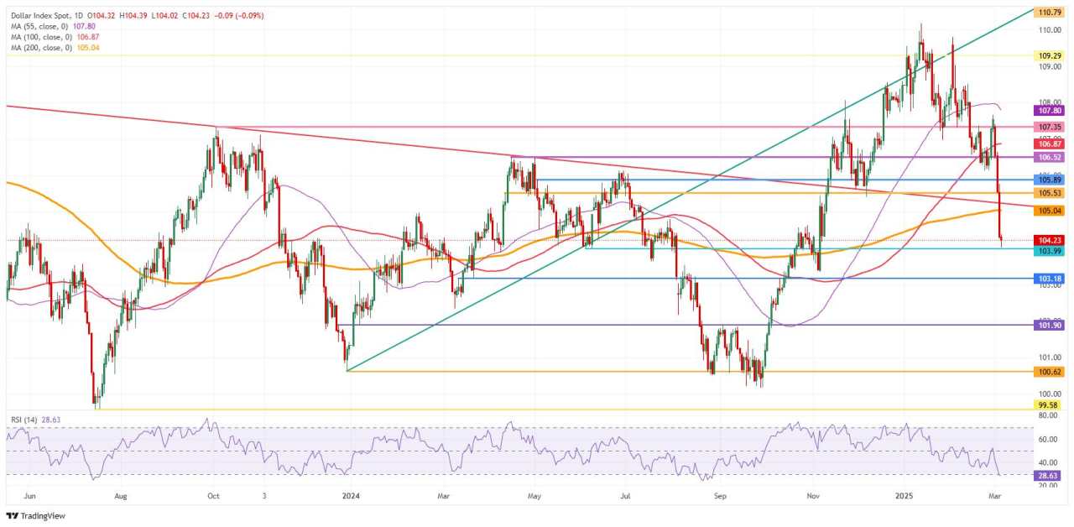The image size is (1074, 527).
Task: Click the 105.89 blue price tag
Action: [x=1051, y=180]
